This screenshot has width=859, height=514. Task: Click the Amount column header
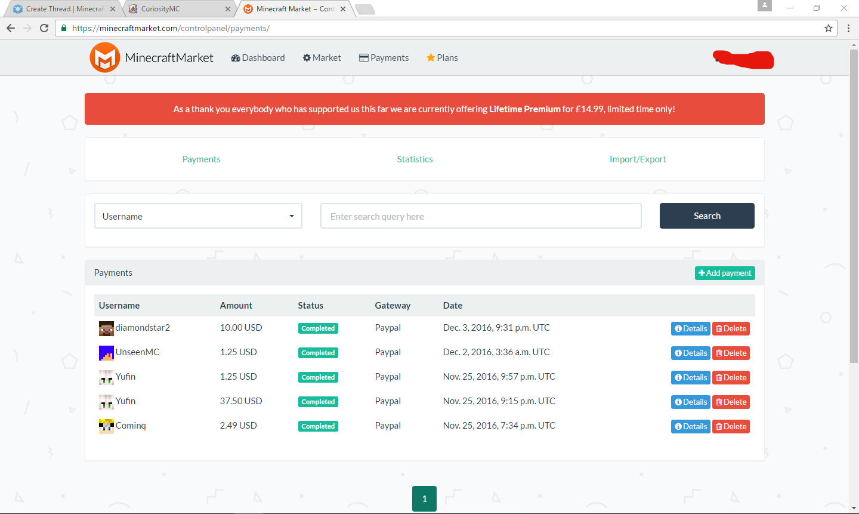pyautogui.click(x=236, y=306)
